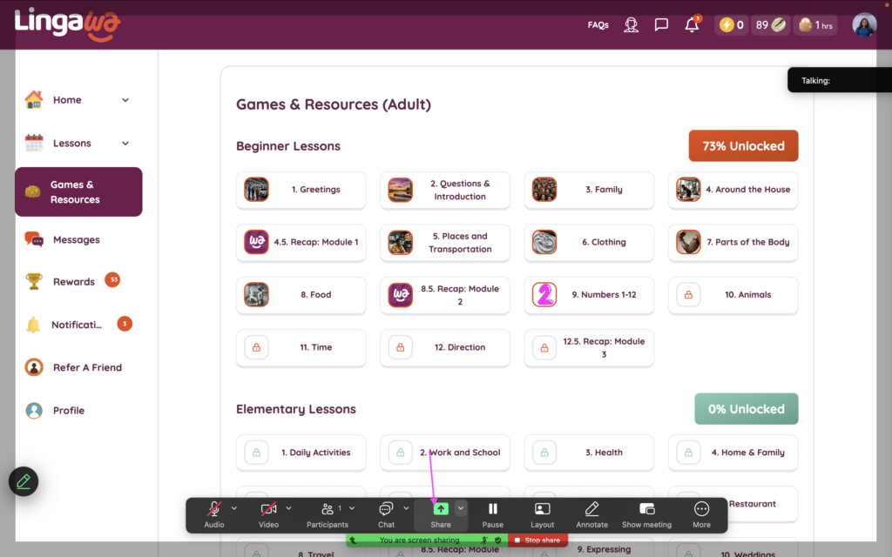Image resolution: width=892 pixels, height=557 pixels.
Task: Open the user profile avatar
Action: click(864, 25)
